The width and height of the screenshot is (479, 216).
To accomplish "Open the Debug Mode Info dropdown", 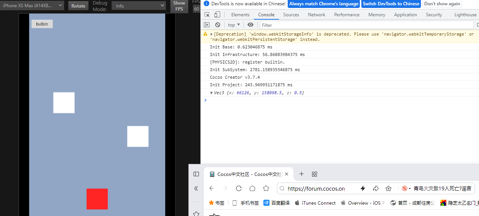I will 139,6.
